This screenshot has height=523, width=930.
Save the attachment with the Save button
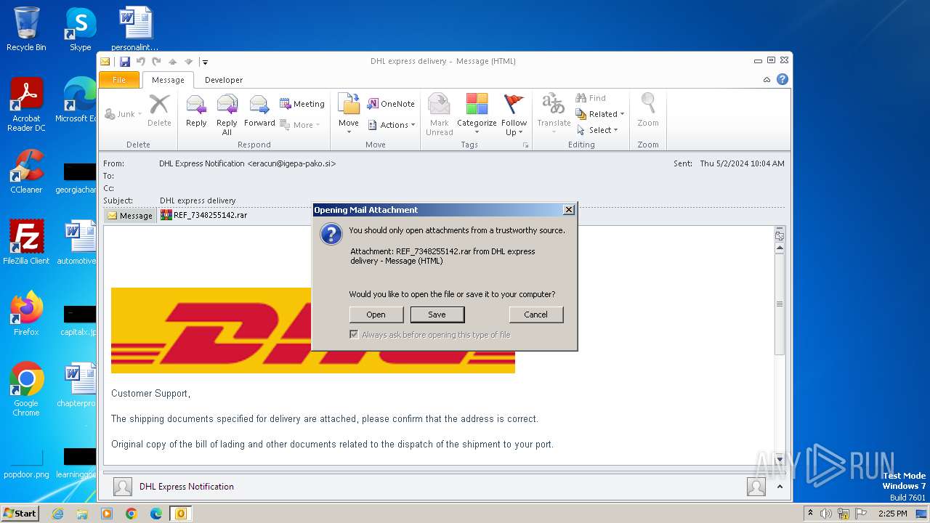[437, 315]
